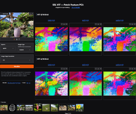Select the cats on table example thumbnail
The width and height of the screenshot is (136, 114).
coord(63,108)
